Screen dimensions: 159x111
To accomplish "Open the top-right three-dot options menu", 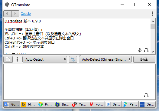I will 152,14.
